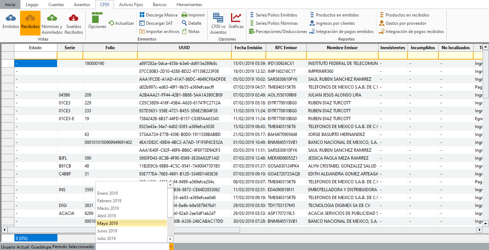The image size is (489, 250).
Task: Open the Activos Fijos tab
Action: pyautogui.click(x=131, y=5)
